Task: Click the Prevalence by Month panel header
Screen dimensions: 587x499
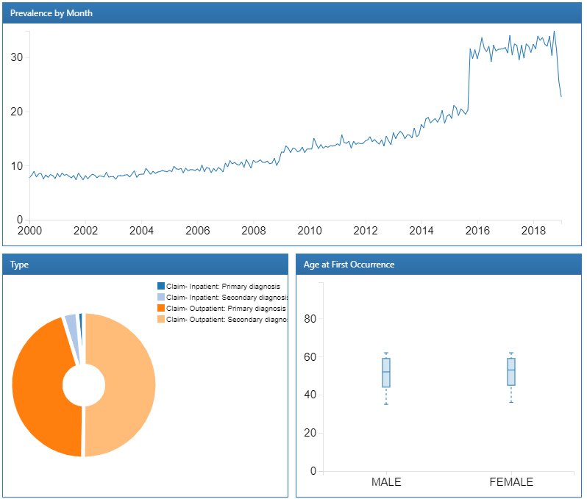Action: point(292,13)
